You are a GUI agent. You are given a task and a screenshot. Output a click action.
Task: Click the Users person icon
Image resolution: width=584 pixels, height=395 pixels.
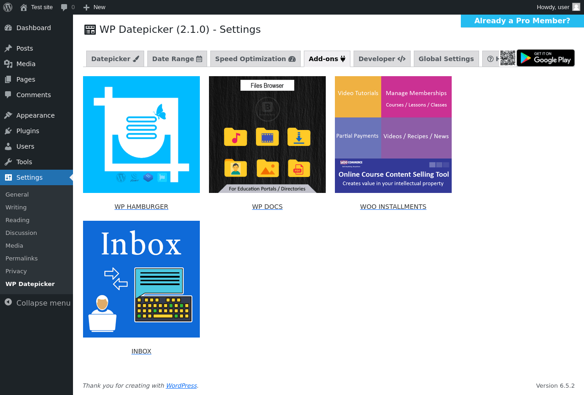pyautogui.click(x=8, y=146)
